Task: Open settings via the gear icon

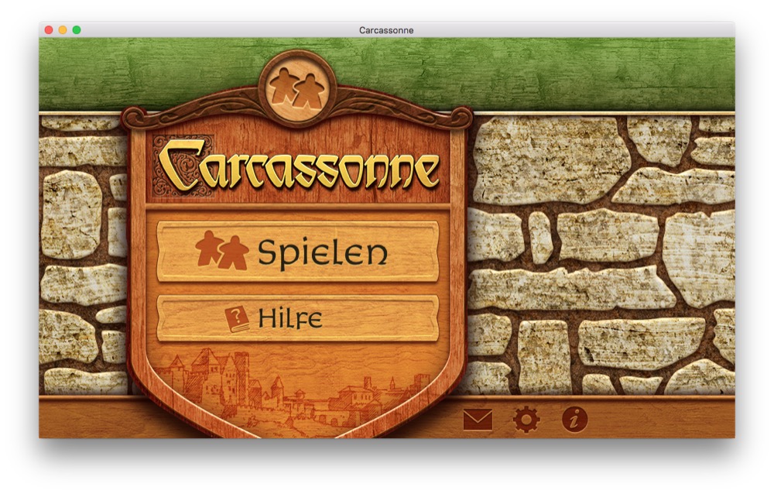Action: [526, 420]
